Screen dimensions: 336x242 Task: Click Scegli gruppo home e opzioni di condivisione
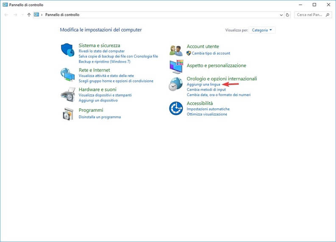click(116, 81)
